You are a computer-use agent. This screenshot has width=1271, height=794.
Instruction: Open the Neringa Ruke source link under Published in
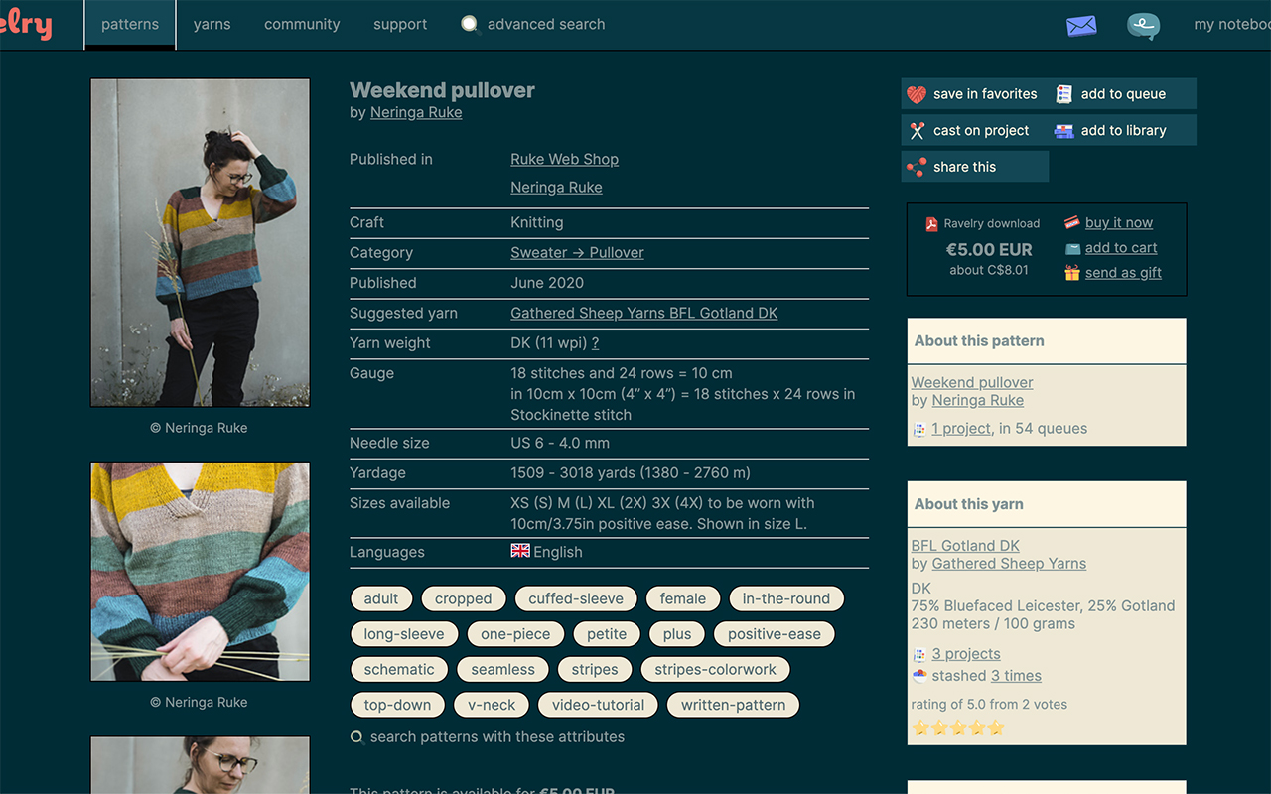[x=556, y=187]
